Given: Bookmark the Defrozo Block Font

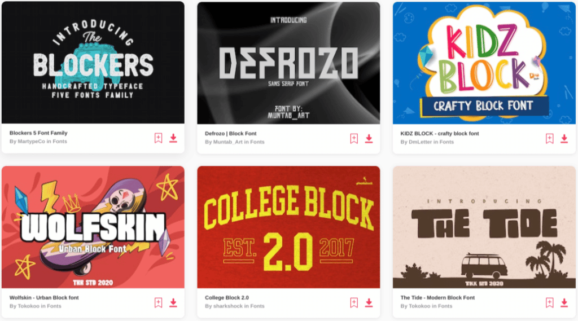Looking at the screenshot, I should pos(354,139).
